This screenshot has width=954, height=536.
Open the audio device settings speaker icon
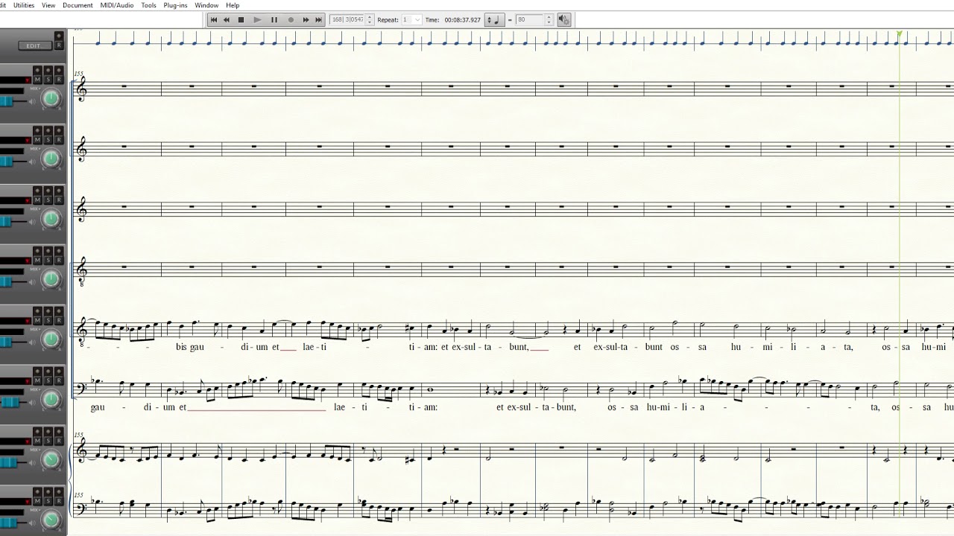(x=563, y=20)
